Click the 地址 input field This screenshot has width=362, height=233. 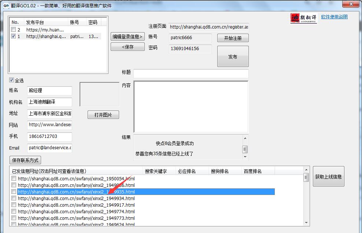[49, 113]
